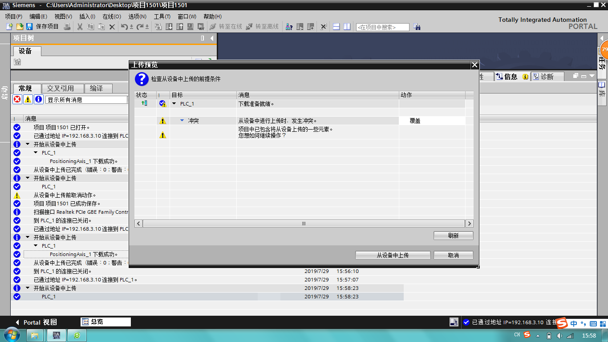Click the accessible devices icon
The image size is (608, 342).
point(289,27)
